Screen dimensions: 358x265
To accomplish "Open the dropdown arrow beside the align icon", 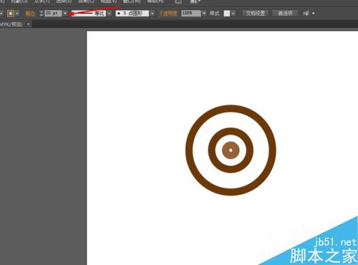I will (313, 14).
